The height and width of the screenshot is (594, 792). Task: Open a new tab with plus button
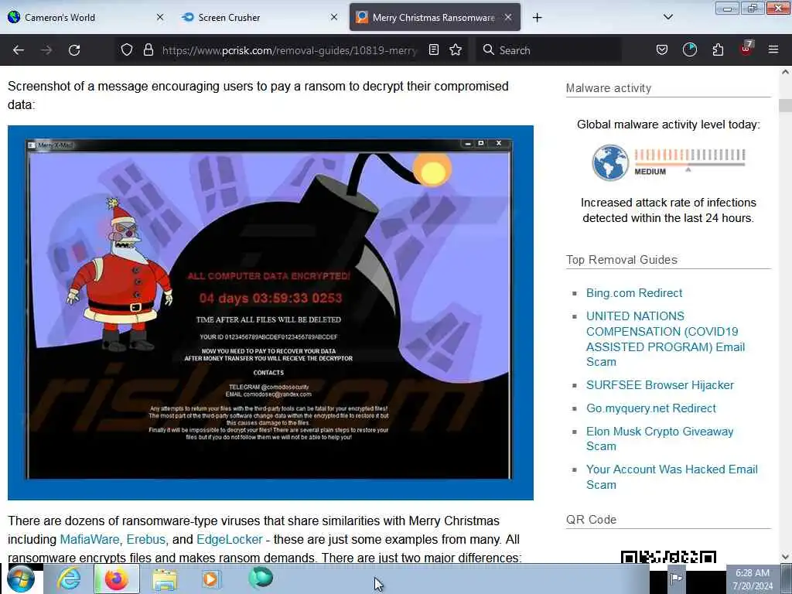[x=537, y=18]
